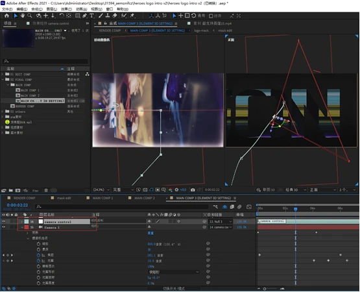Select the Brush tool
Image resolution: width=360 pixels, height=292 pixels.
pyautogui.click(x=101, y=16)
